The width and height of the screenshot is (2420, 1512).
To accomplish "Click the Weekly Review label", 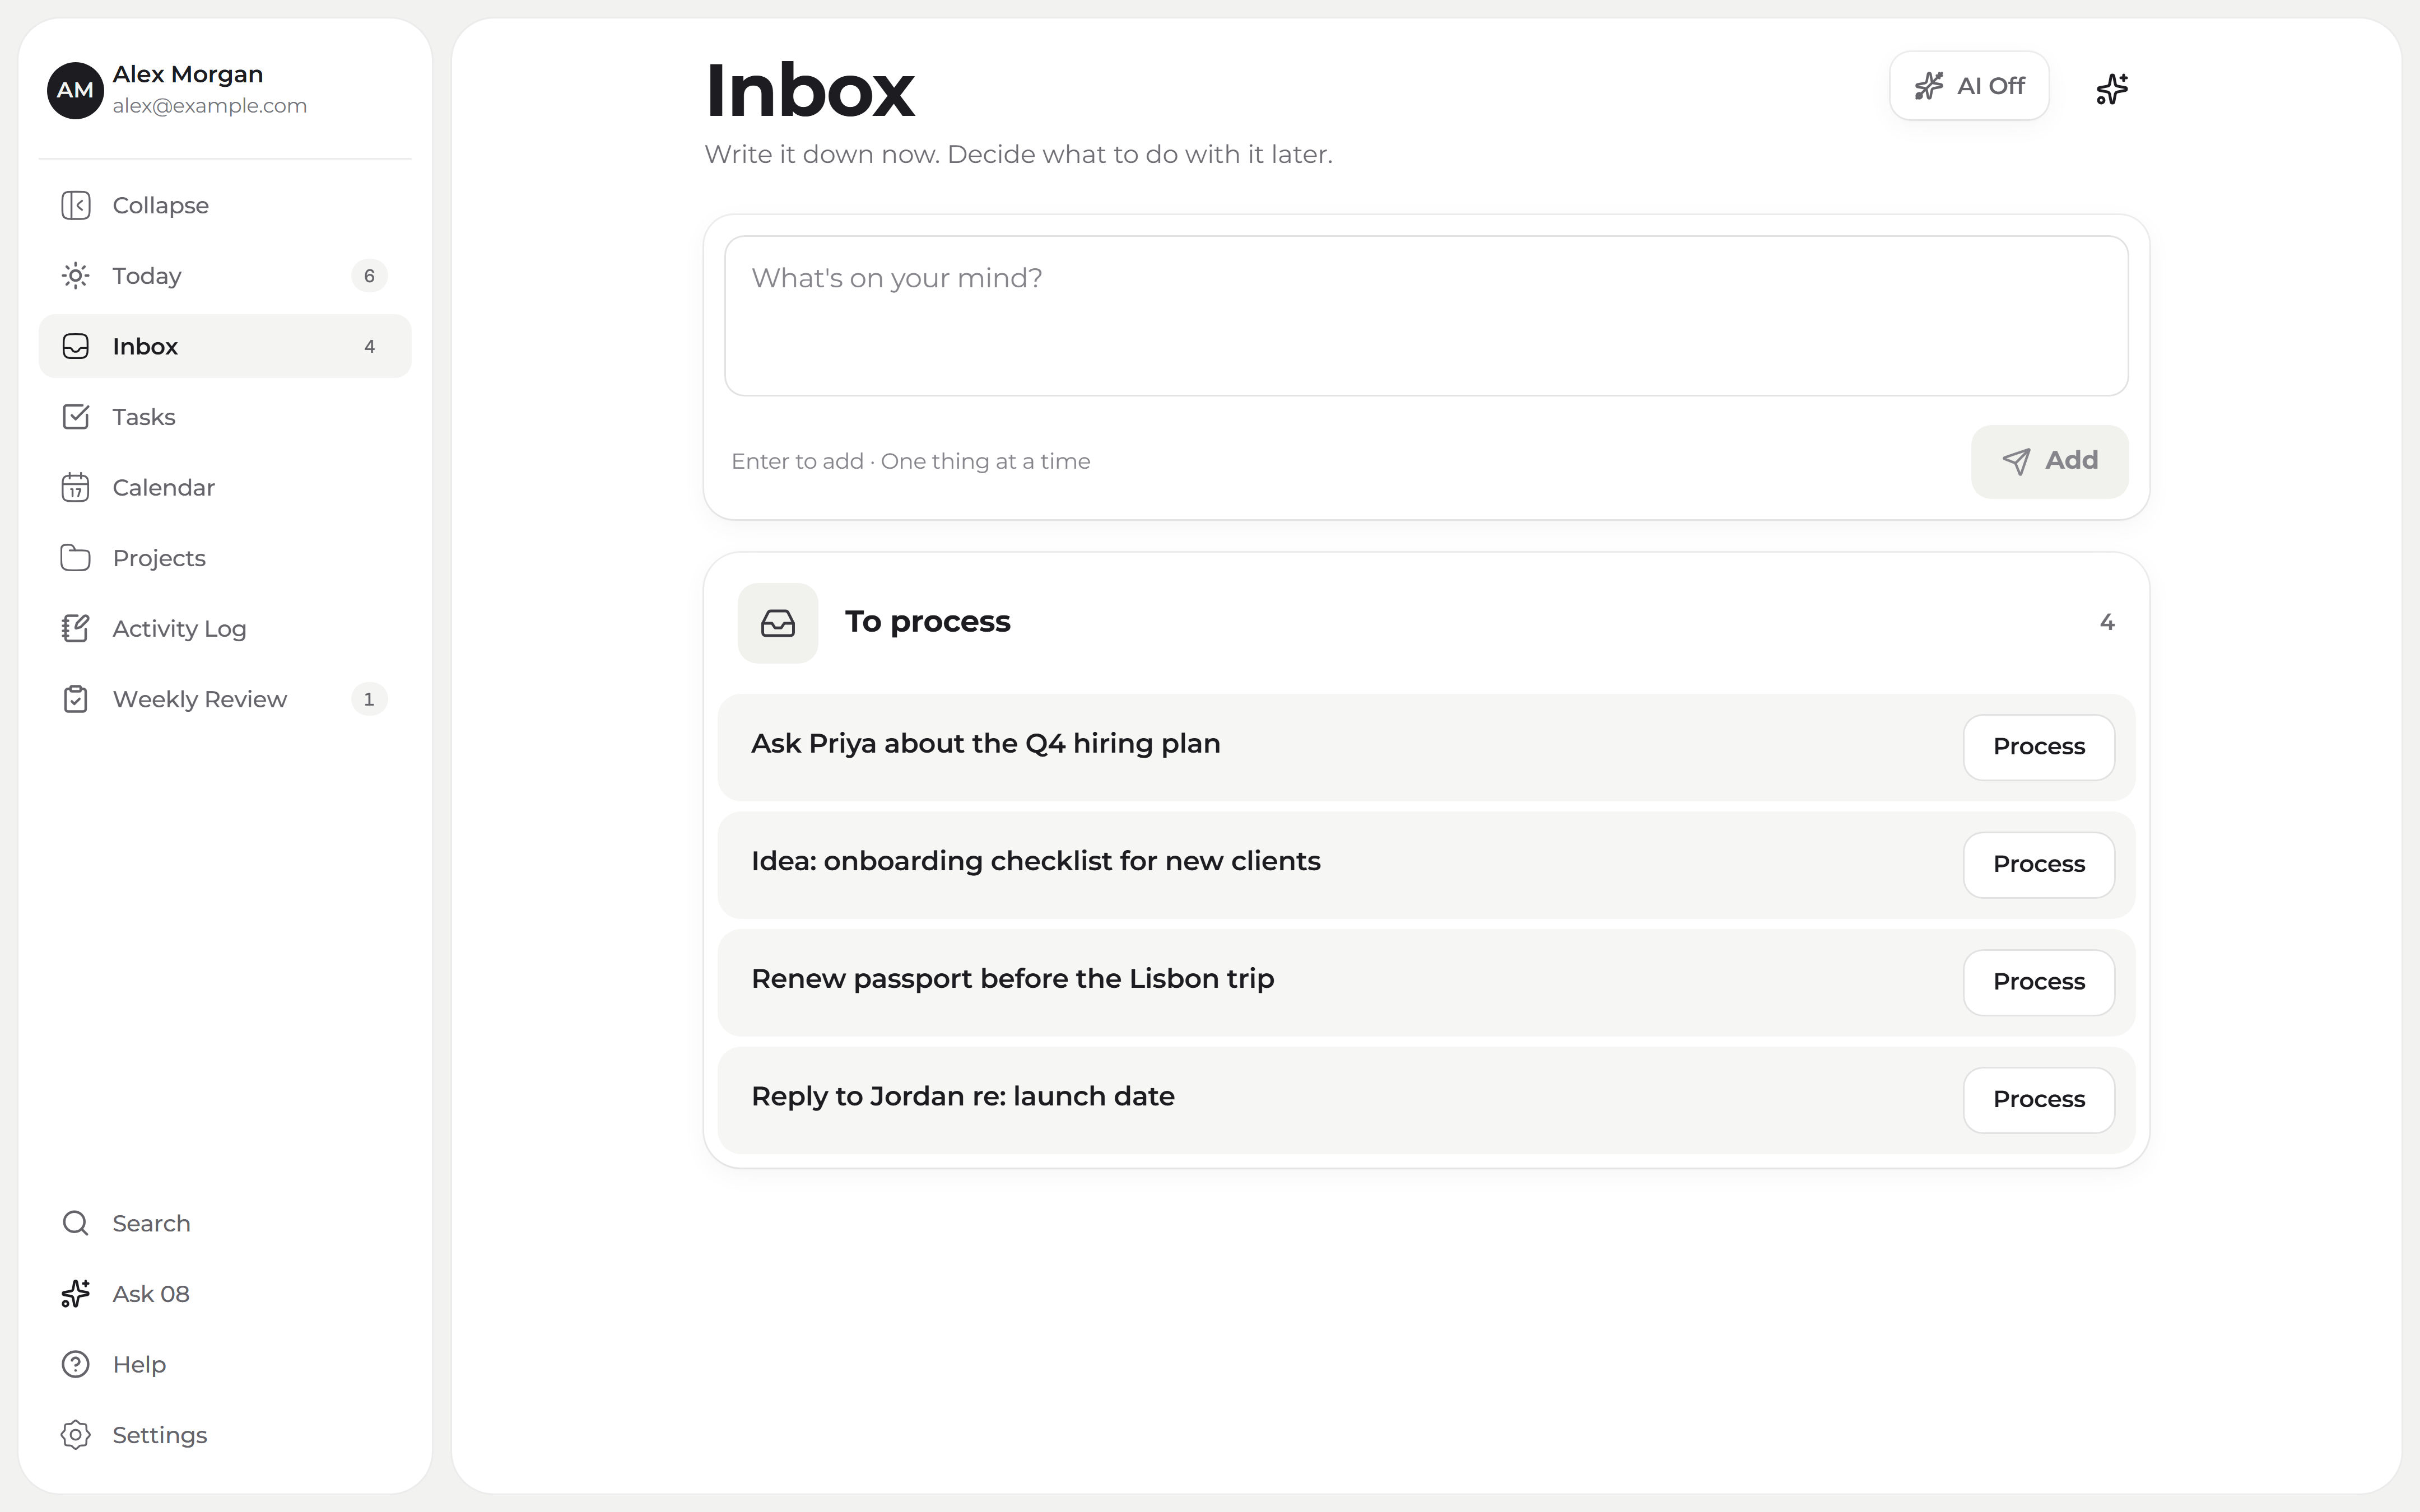I will [199, 699].
